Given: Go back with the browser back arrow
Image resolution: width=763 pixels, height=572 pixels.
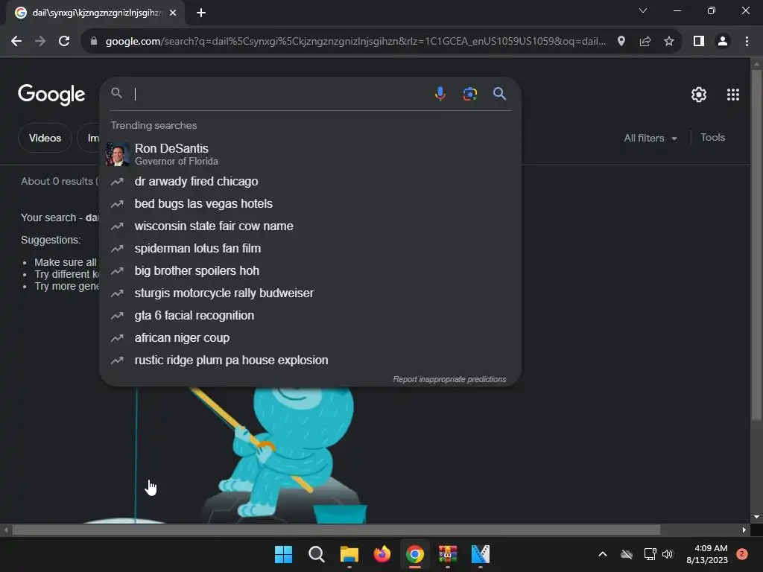Looking at the screenshot, I should (16, 42).
